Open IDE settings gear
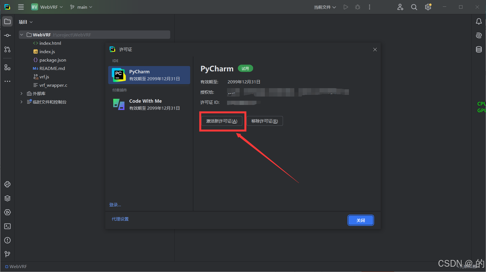Image resolution: width=486 pixels, height=272 pixels. (x=428, y=7)
